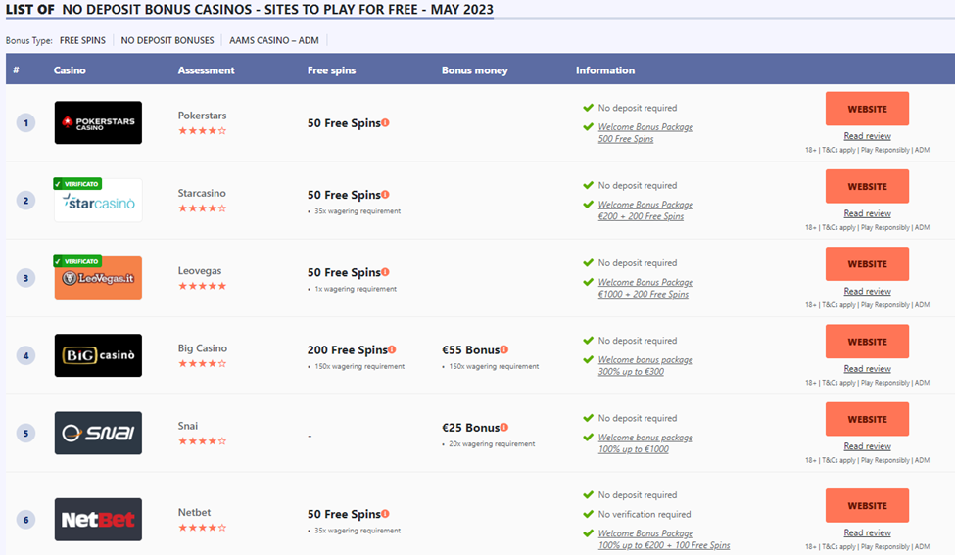
Task: Open the Big Casino logo
Action: pos(98,355)
